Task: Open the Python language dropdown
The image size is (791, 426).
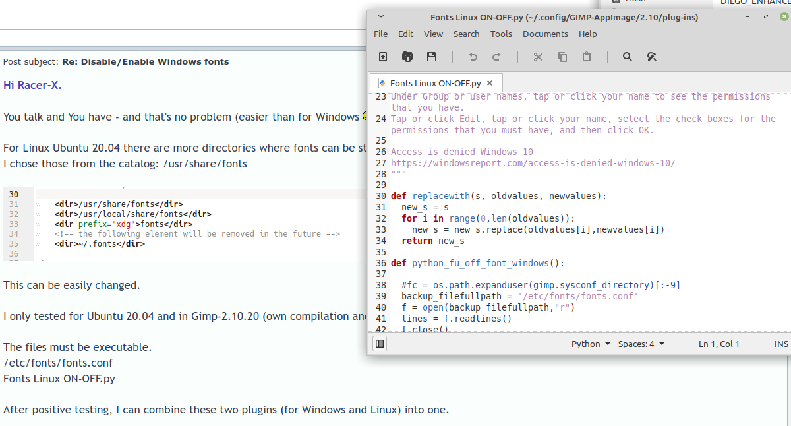Action: point(591,344)
